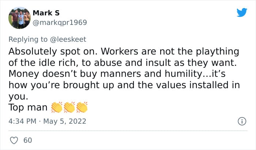Open the info circle icon
Screen dimensions: 256x150
coord(242,121)
